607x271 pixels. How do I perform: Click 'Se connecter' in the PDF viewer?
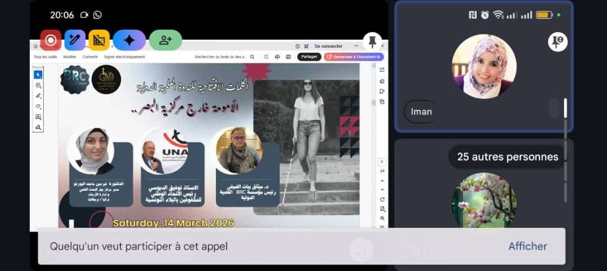328,46
